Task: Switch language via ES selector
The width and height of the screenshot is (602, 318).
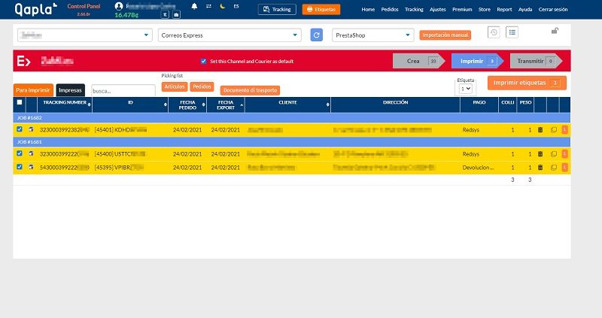Action: [236, 6]
